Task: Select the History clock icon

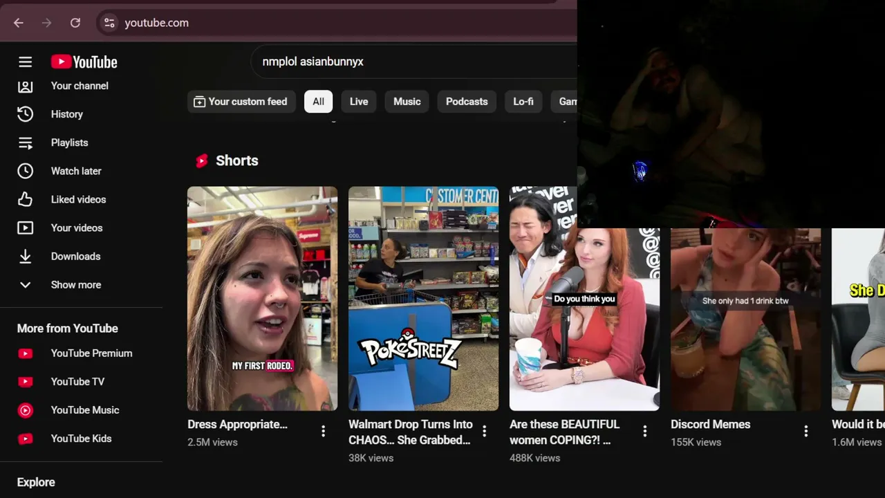Action: (x=25, y=114)
